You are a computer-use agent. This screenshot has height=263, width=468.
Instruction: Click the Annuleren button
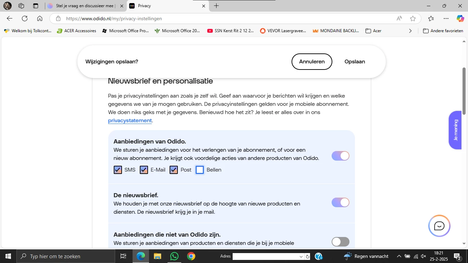[x=312, y=62]
